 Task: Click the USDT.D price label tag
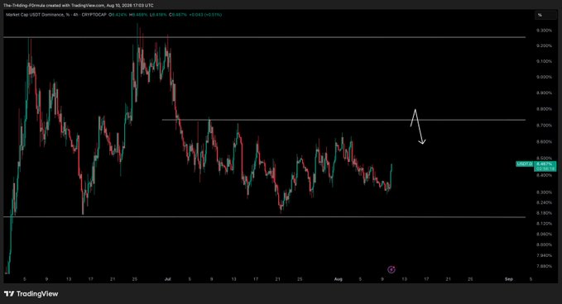525,164
